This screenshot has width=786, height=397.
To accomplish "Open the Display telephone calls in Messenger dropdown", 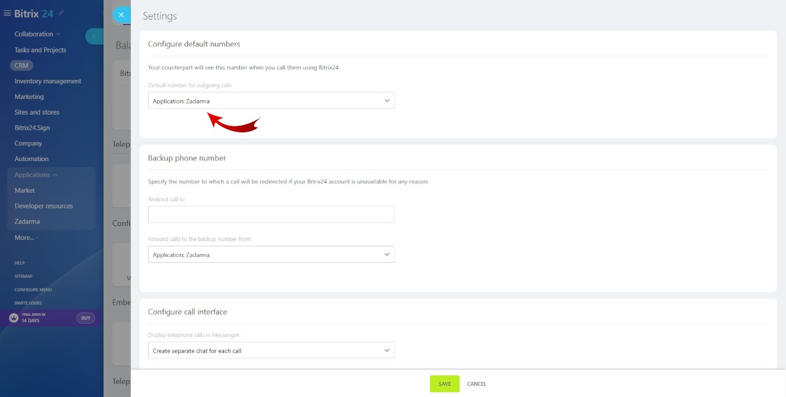I will [271, 350].
